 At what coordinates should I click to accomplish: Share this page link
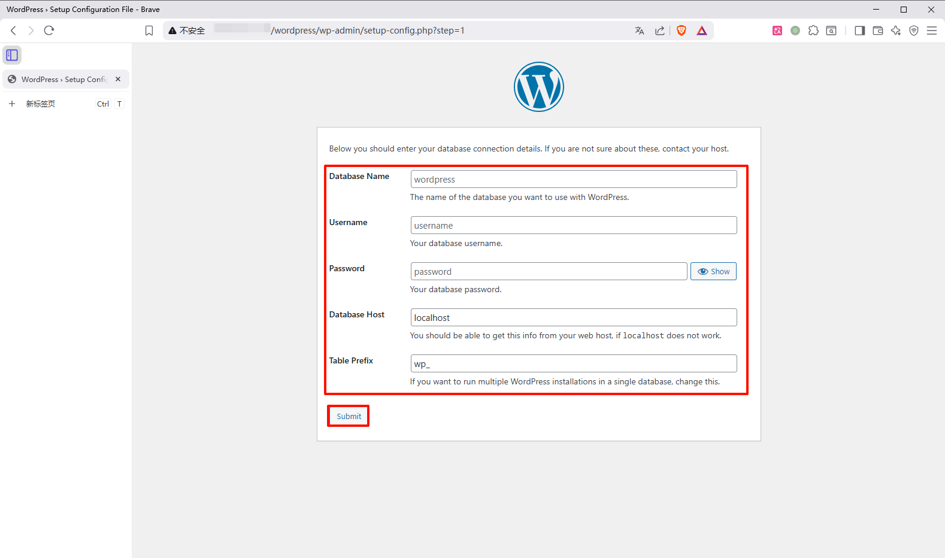[x=660, y=31]
